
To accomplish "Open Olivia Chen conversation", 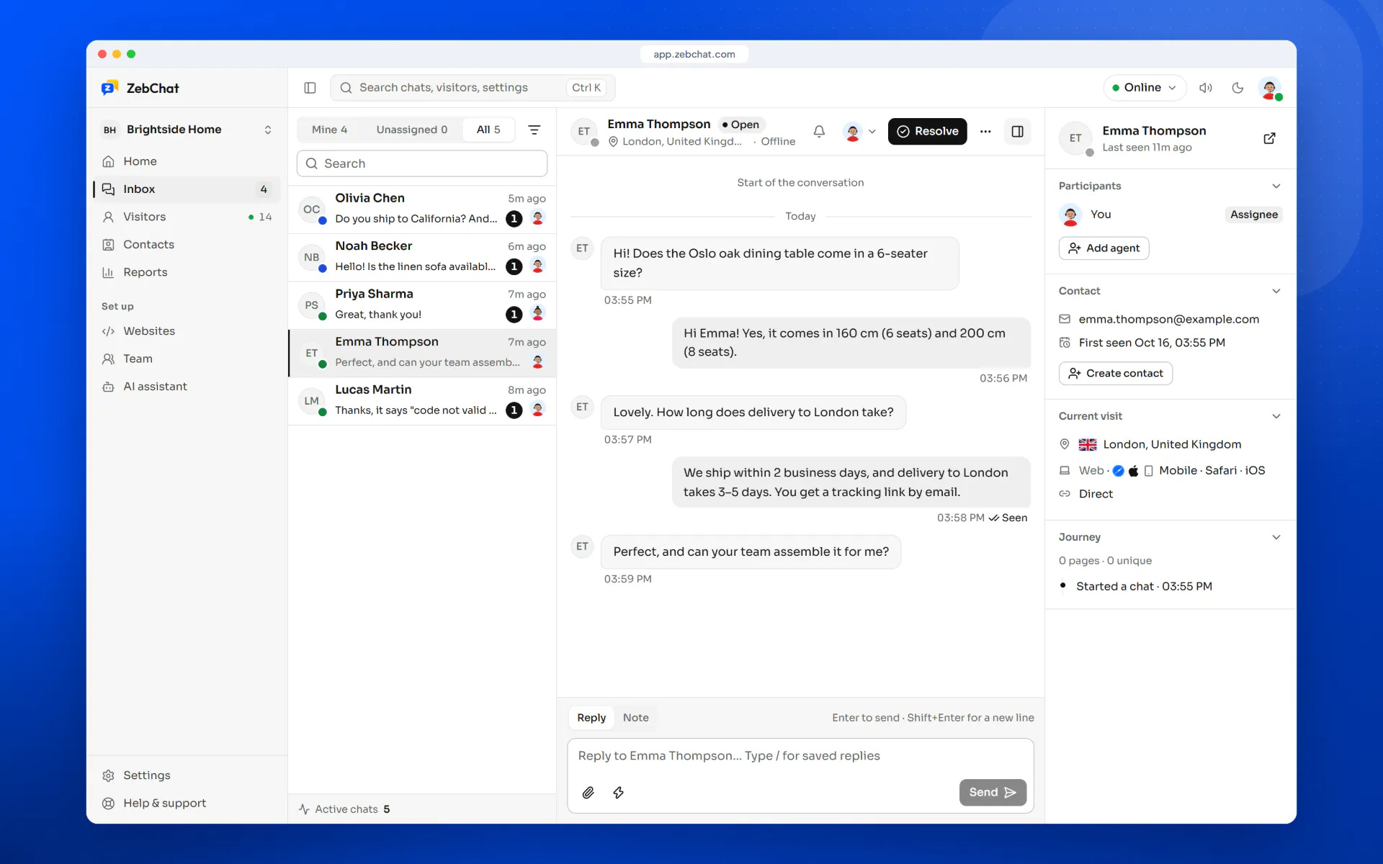I will tap(422, 210).
